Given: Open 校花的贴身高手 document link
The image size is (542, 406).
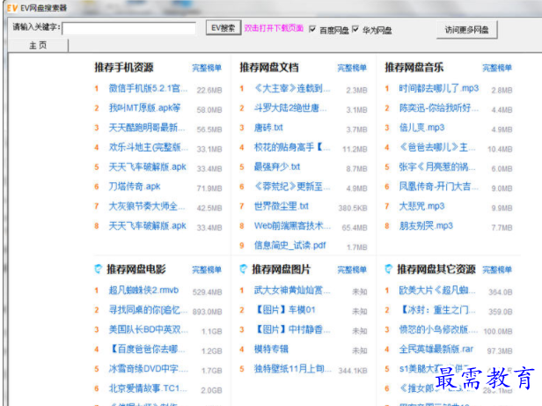Looking at the screenshot, I should pyautogui.click(x=292, y=147).
